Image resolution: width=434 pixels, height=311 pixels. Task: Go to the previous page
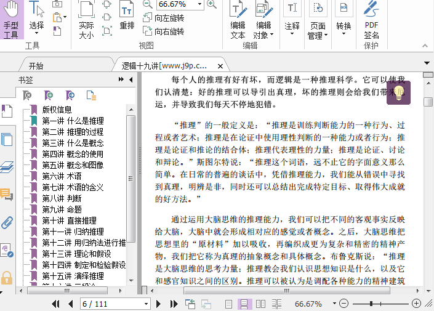pos(71,304)
